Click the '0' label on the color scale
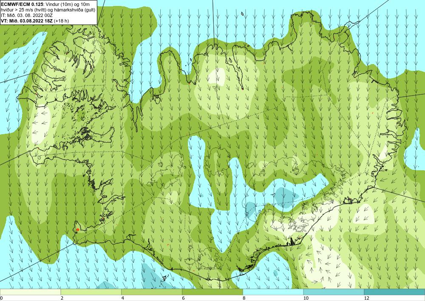 (x=1, y=298)
